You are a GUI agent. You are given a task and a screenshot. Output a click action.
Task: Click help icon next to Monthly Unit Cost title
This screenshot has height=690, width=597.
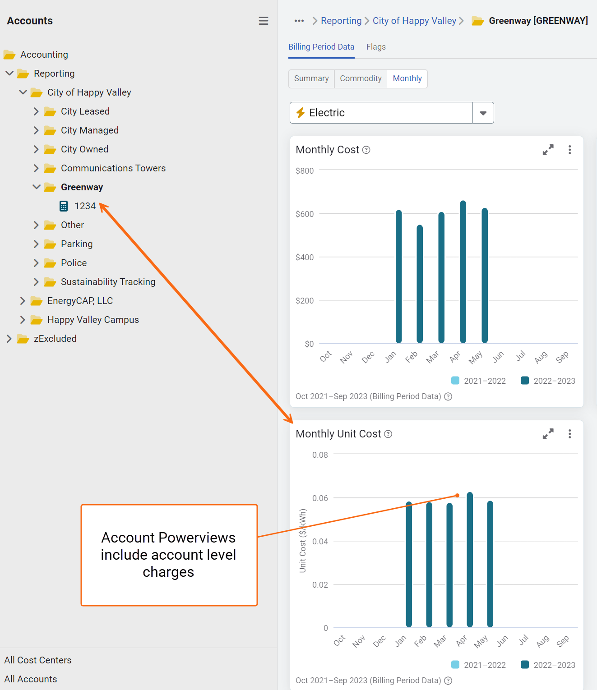click(388, 434)
